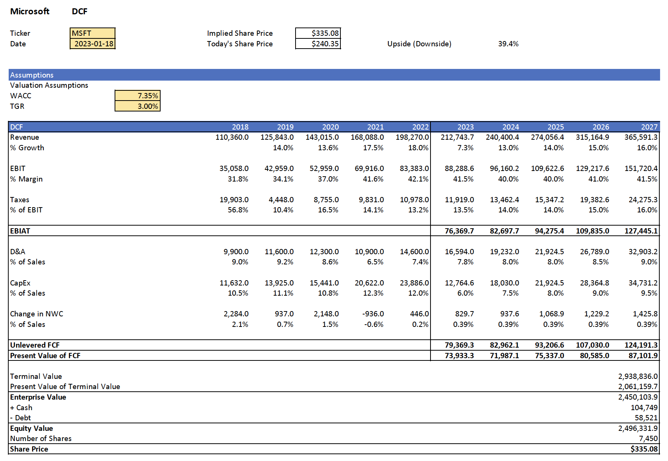Select the 2021 CapEx cell 20,622.0
The width and height of the screenshot is (668, 461).
369,283
